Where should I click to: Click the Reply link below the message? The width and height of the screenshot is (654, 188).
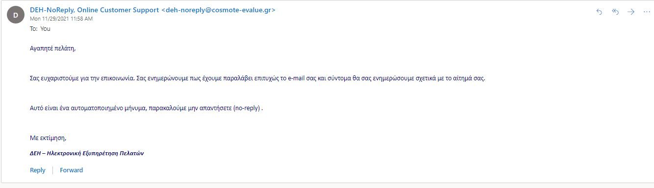[38, 170]
